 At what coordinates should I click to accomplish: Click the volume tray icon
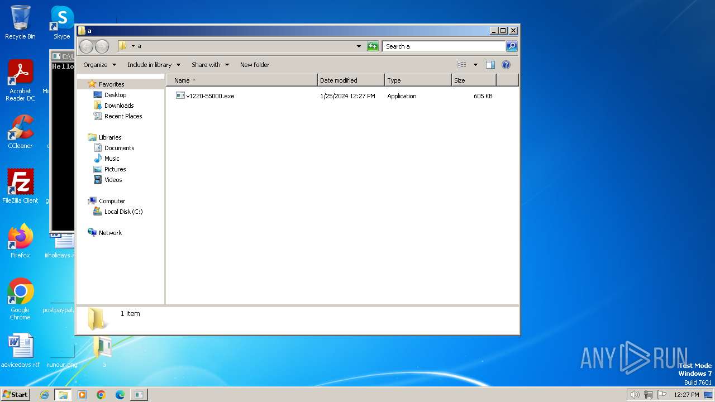pos(635,395)
